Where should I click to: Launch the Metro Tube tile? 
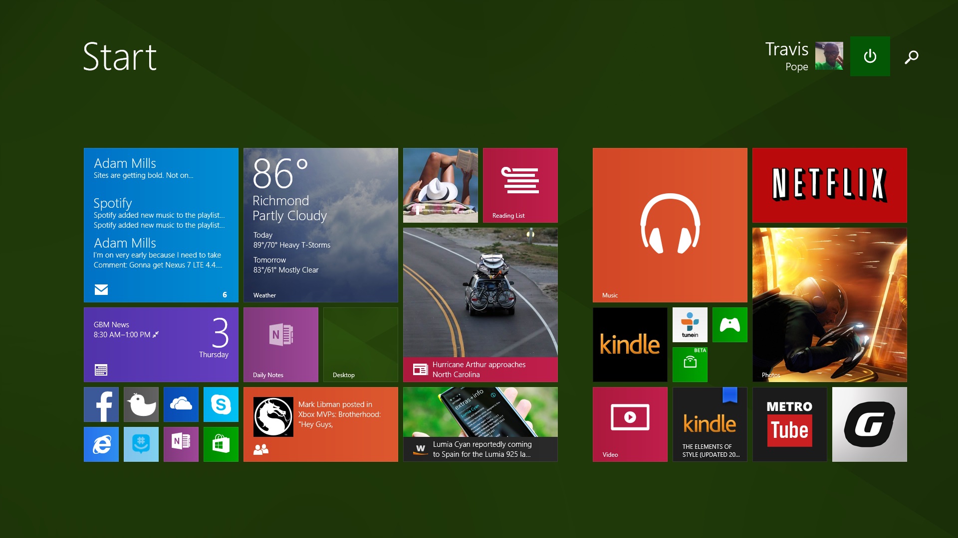pyautogui.click(x=790, y=424)
